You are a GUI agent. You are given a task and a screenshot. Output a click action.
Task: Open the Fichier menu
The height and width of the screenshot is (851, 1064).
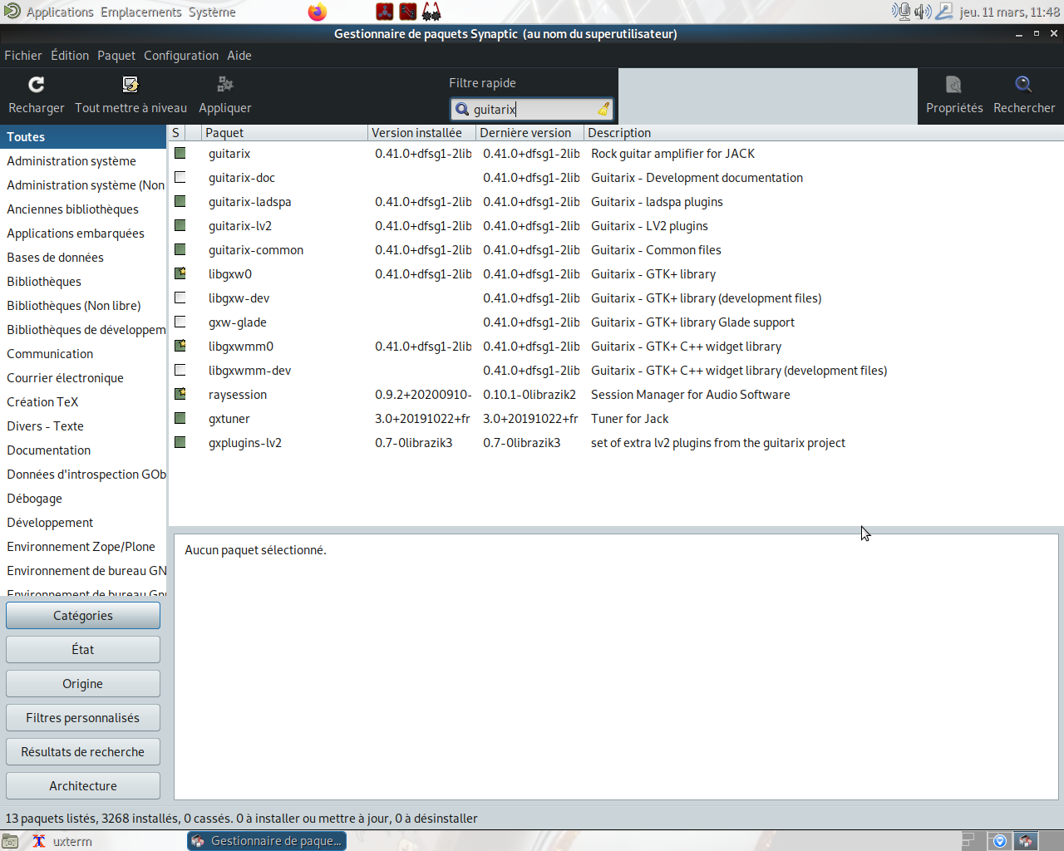pos(23,56)
